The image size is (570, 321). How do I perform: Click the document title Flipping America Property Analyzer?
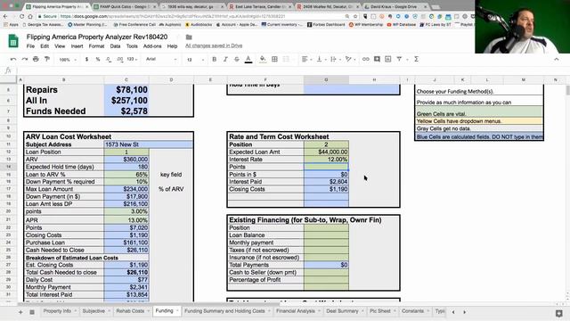(97, 37)
